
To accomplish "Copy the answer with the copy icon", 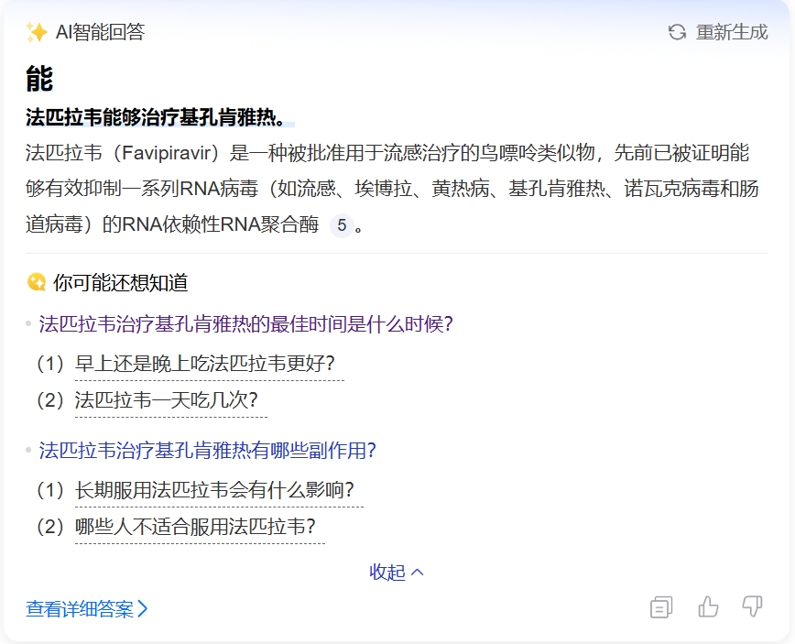I will (661, 607).
